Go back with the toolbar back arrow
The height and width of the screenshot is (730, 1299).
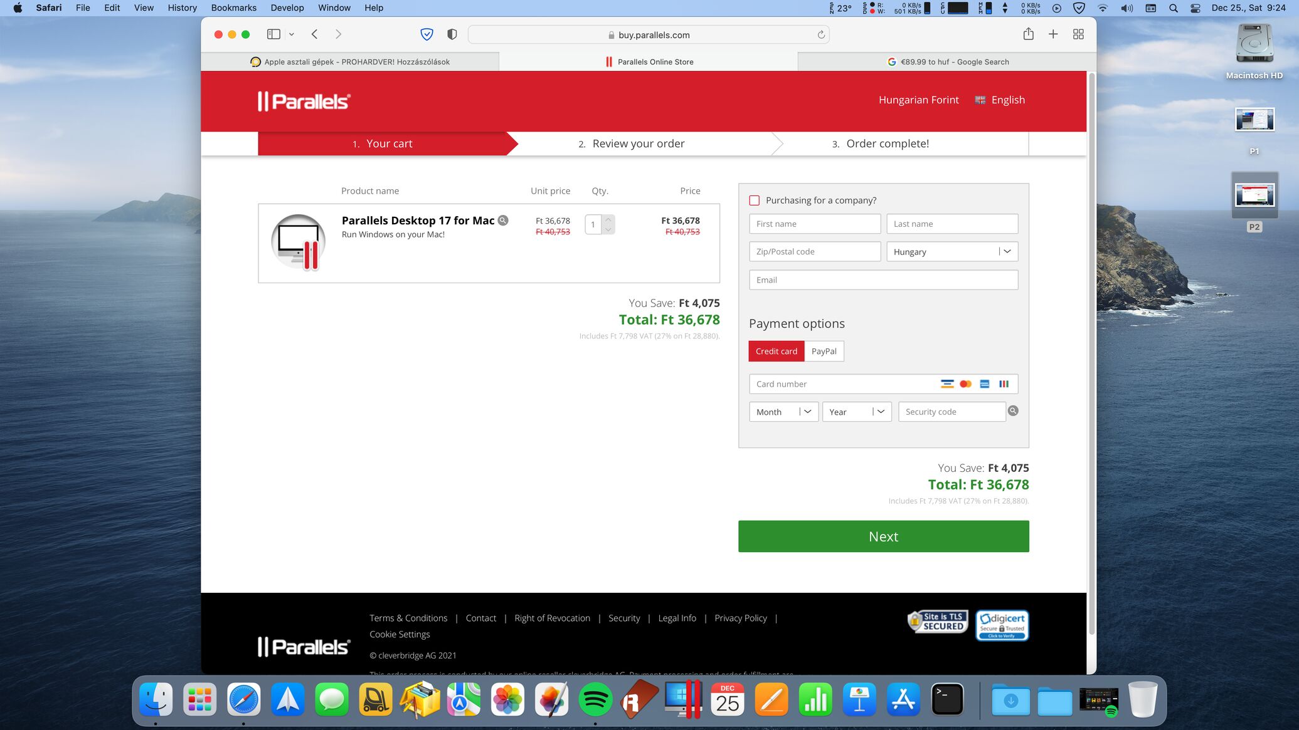[314, 34]
